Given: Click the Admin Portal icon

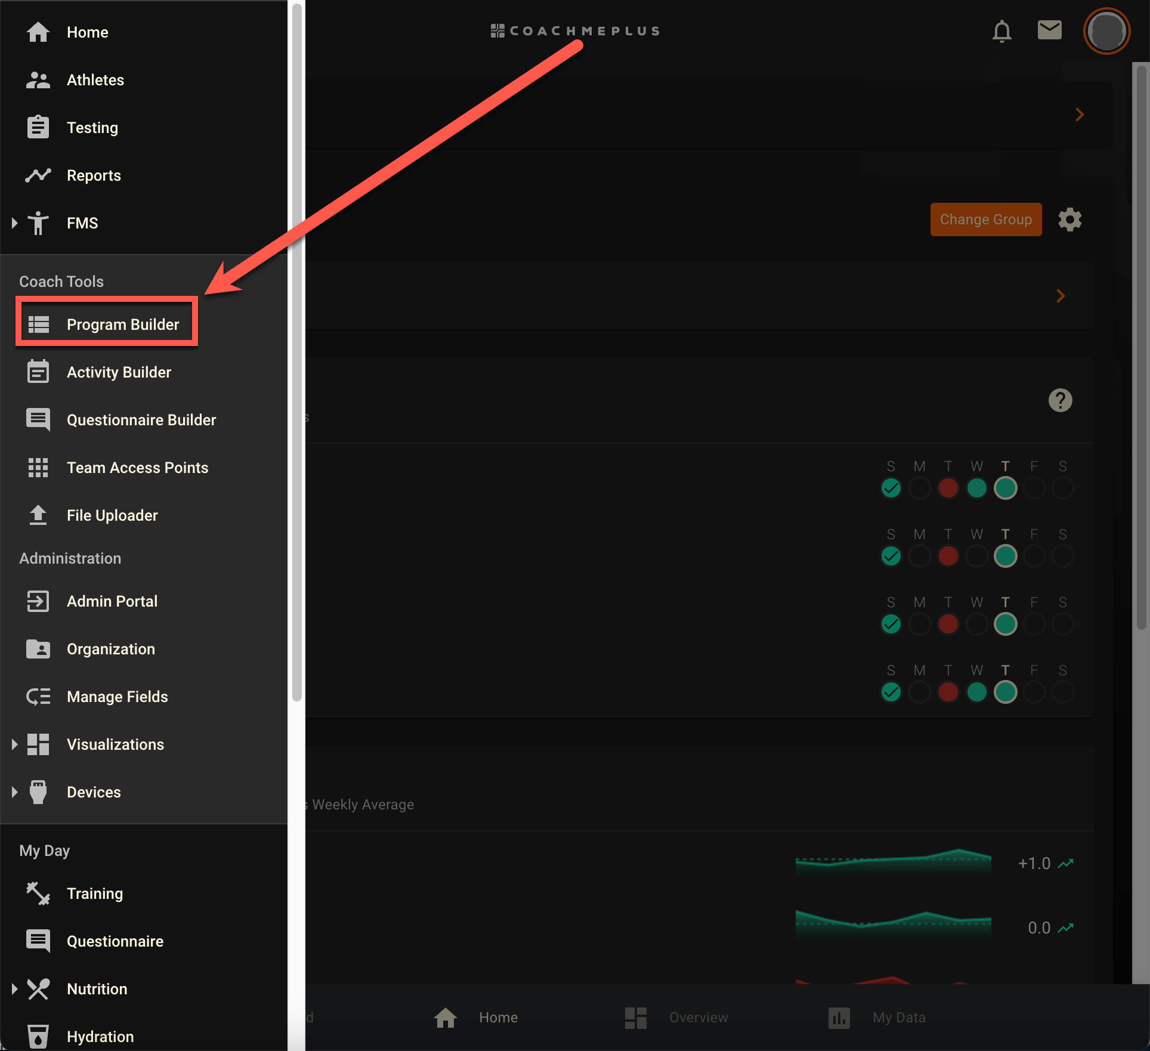Looking at the screenshot, I should point(38,601).
